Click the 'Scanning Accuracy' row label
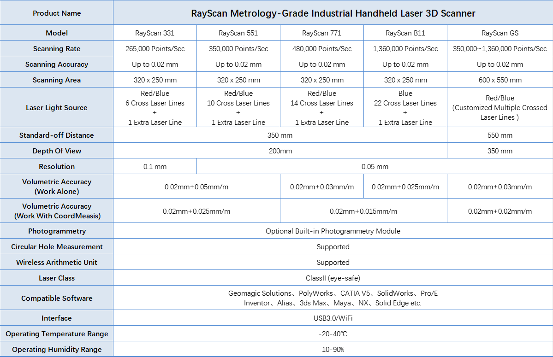 tap(57, 64)
